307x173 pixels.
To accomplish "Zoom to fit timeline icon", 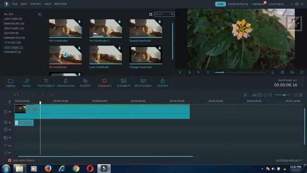I will (x=260, y=95).
